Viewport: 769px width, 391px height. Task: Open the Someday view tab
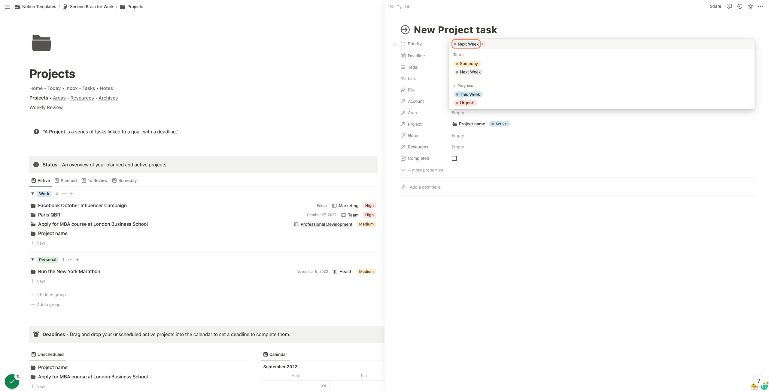pos(125,181)
